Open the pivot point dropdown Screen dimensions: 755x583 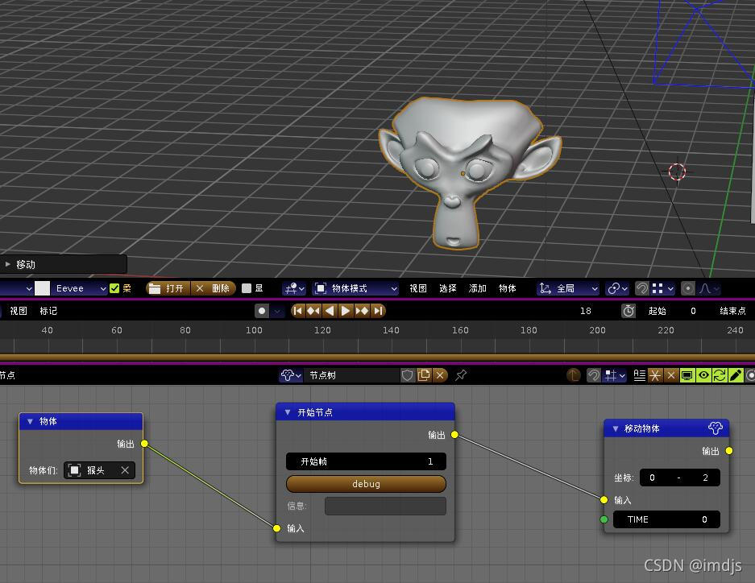618,288
